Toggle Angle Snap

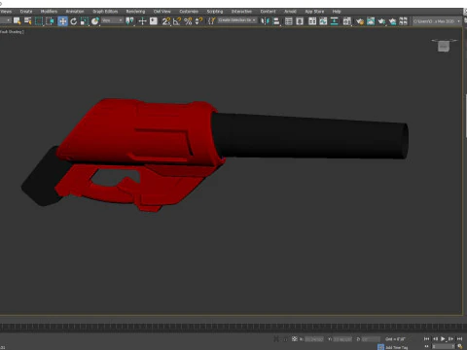(x=177, y=21)
